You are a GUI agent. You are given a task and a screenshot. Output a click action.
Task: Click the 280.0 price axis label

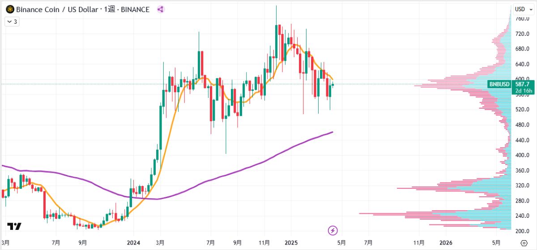click(x=522, y=201)
